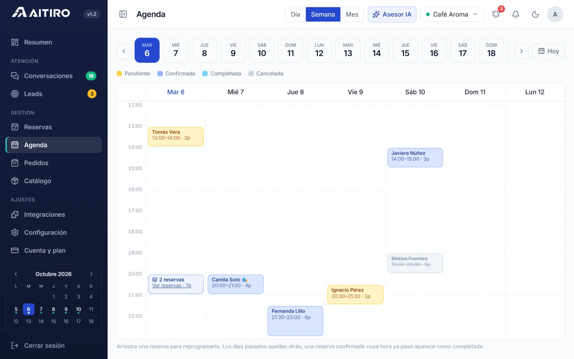
Task: Click the Sáb 10 column header
Action: pos(415,92)
